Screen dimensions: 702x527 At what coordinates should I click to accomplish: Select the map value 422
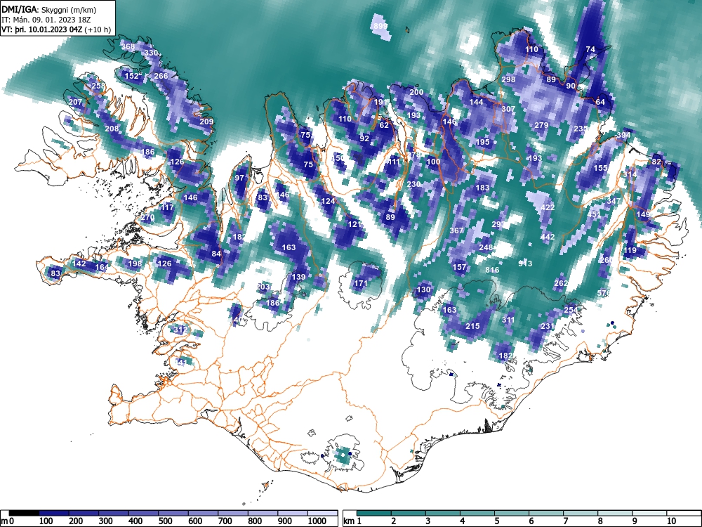pyautogui.click(x=548, y=207)
